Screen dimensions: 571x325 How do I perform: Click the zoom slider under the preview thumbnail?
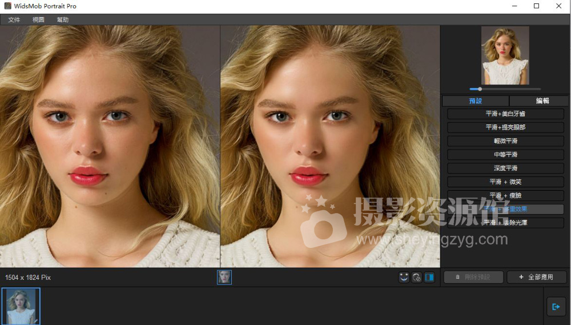[505, 89]
